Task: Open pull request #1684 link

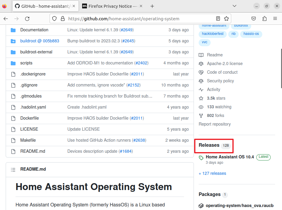Action: 126,152
